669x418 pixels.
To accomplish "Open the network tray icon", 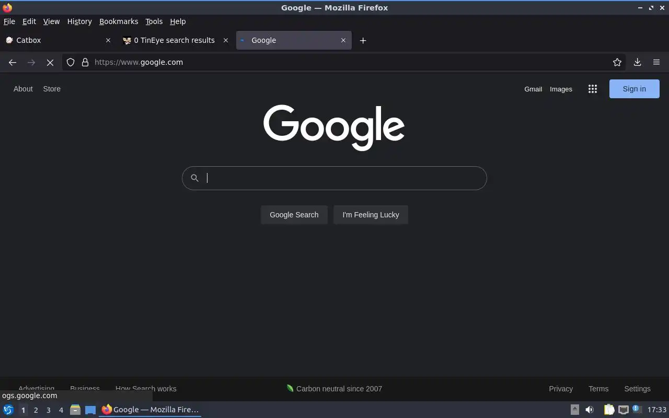I will [623, 410].
